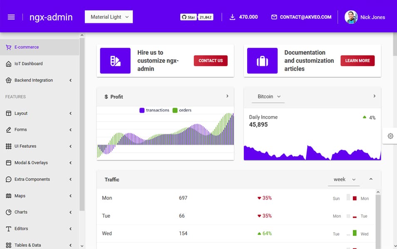Toggle orders series in Profit legend

(x=182, y=110)
